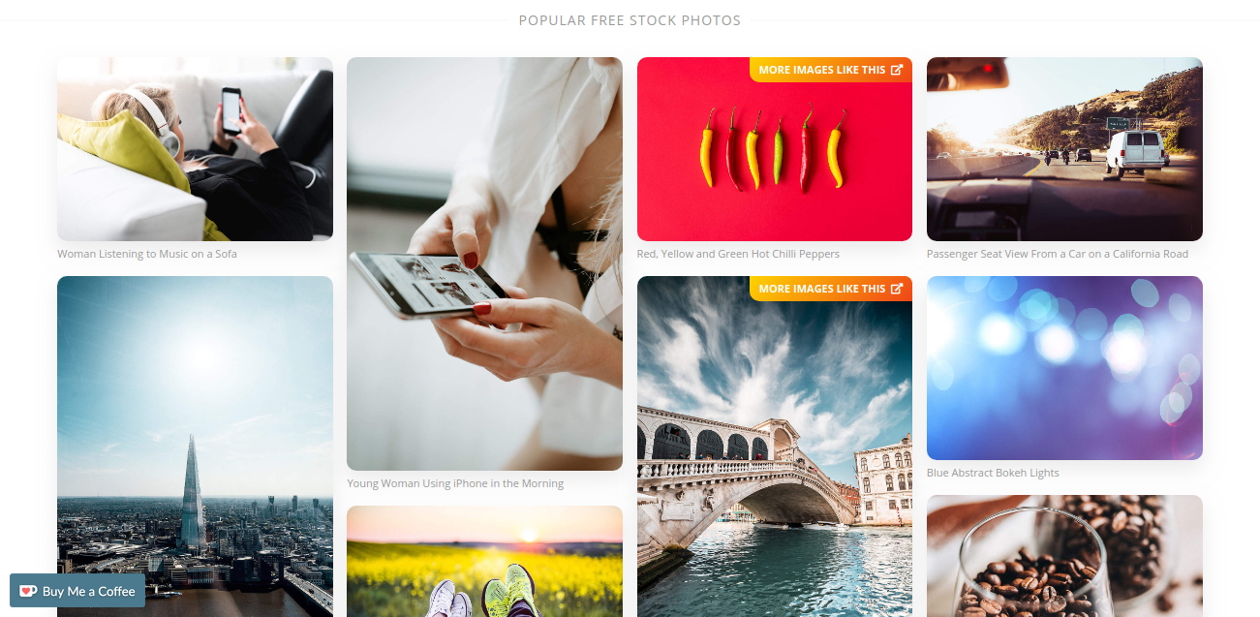Select the blue abstract bokeh photo

[1064, 368]
